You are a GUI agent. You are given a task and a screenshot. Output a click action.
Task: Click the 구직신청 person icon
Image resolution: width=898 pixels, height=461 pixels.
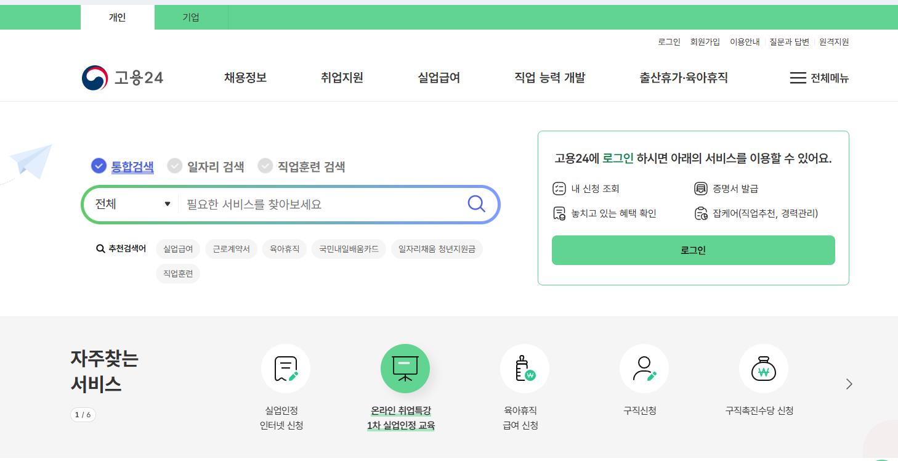point(644,369)
